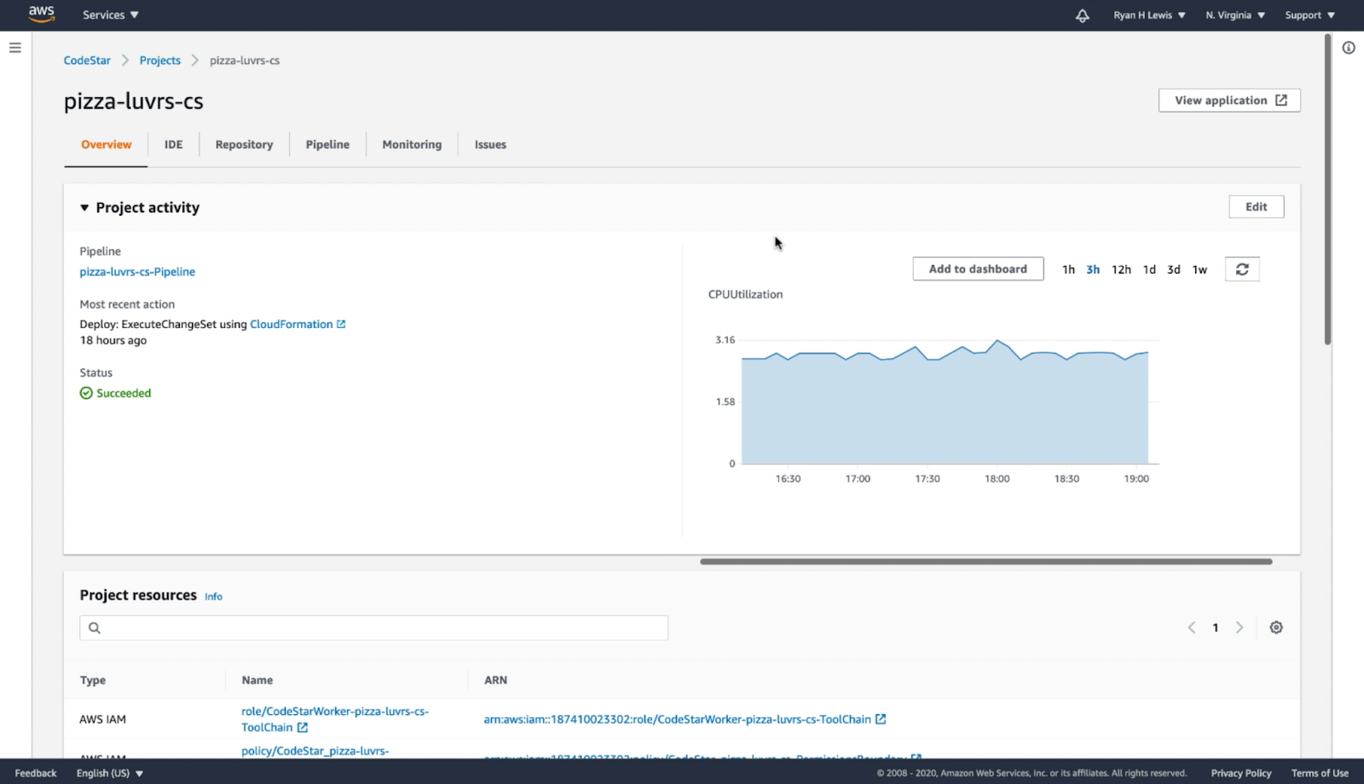Go to next resources page arrow
The width and height of the screenshot is (1364, 784).
[x=1240, y=627]
